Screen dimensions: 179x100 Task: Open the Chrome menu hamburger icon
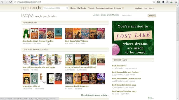(176, 2)
